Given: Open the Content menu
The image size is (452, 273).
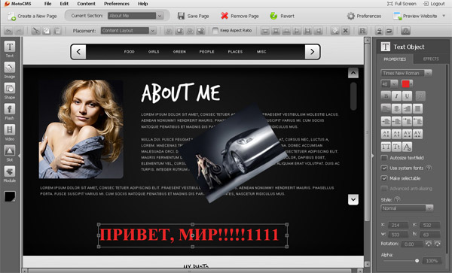Looking at the screenshot, I should [86, 4].
